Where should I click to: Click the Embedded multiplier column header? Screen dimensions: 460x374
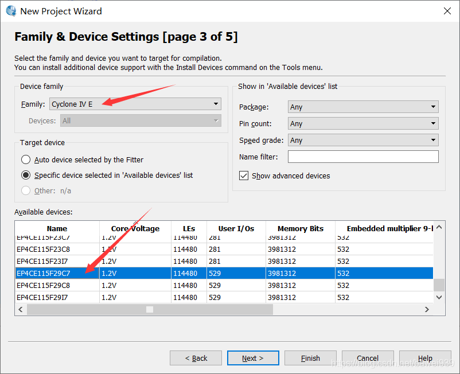(x=384, y=228)
